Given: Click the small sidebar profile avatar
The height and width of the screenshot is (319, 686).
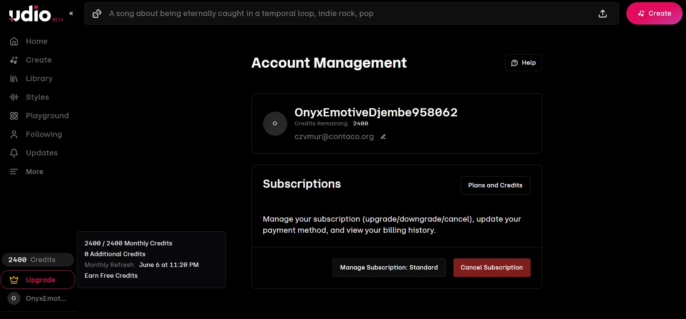Looking at the screenshot, I should pyautogui.click(x=14, y=299).
